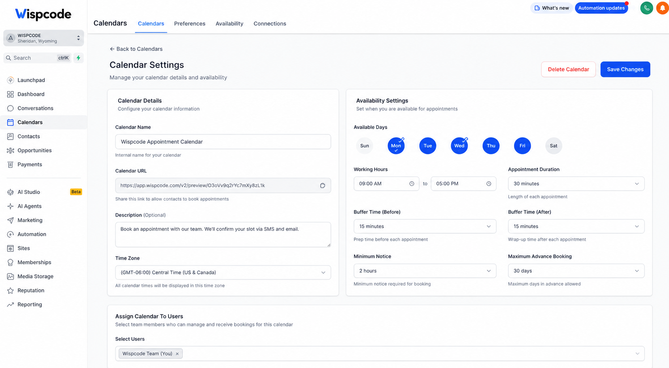
Task: Open Payments icon in sidebar
Action: [x=10, y=164]
